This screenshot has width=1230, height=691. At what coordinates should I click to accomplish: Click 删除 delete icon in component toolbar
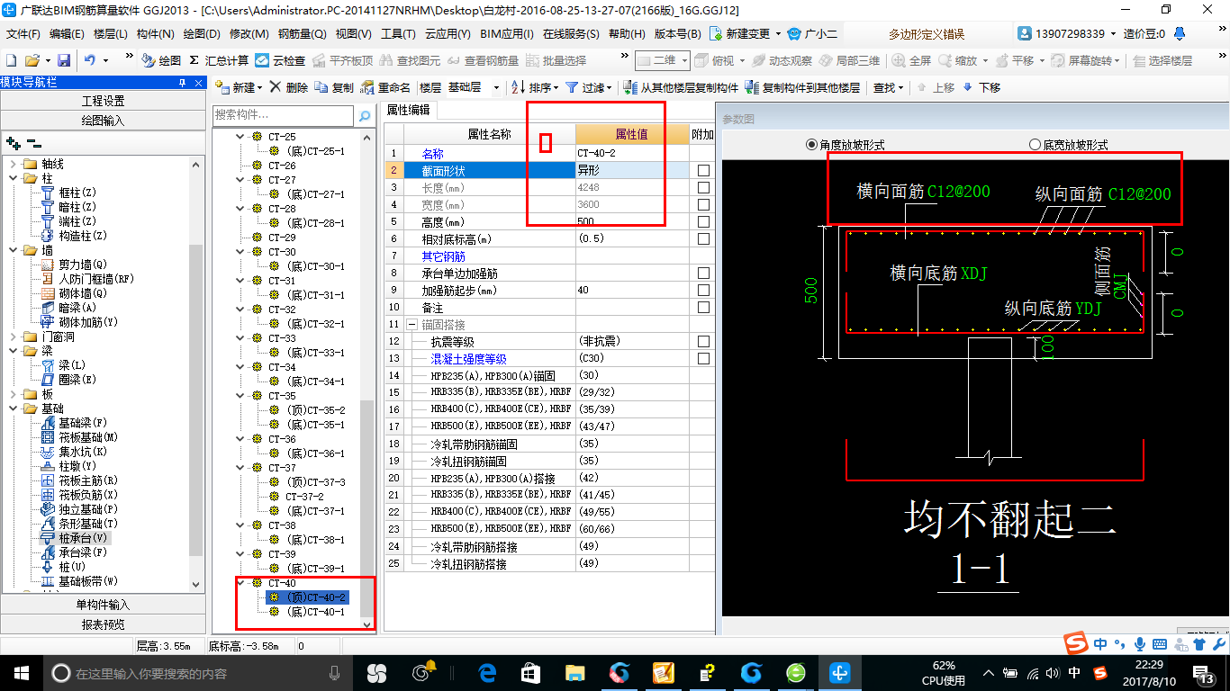point(288,87)
